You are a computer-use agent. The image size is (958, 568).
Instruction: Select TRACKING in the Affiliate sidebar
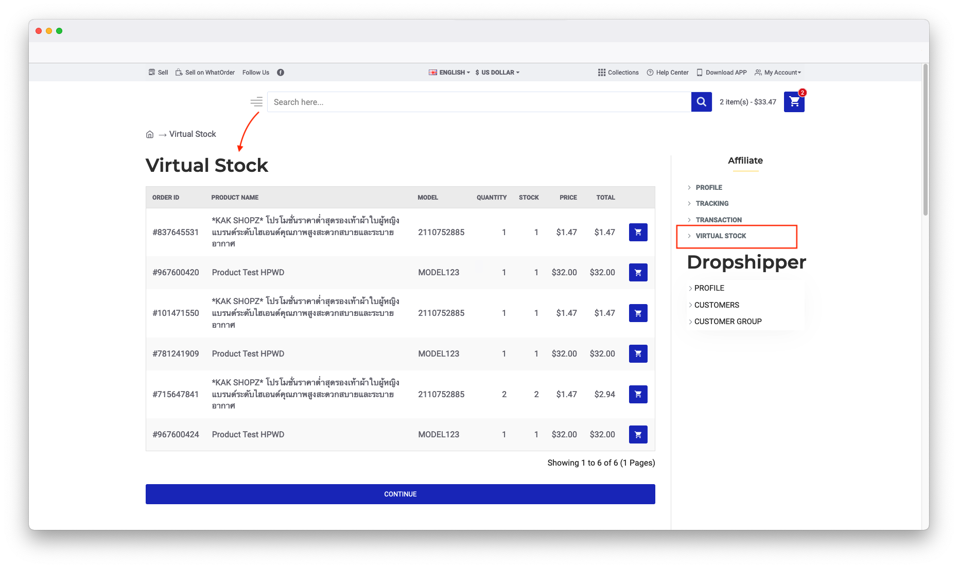point(712,203)
